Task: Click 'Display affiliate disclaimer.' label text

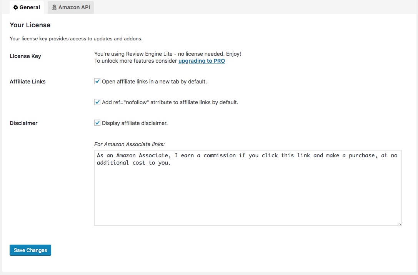Action: click(x=135, y=123)
